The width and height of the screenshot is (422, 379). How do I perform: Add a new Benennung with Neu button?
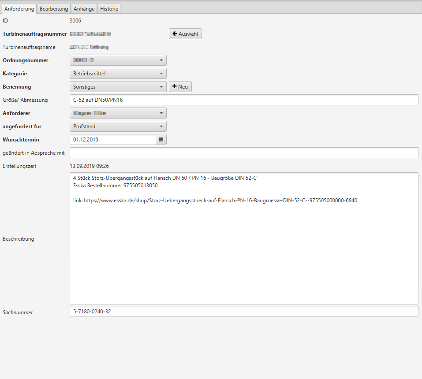click(x=180, y=87)
